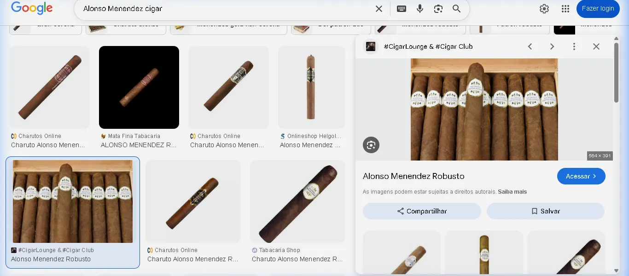Click the Onlineshop Helgol... source label

pos(314,136)
